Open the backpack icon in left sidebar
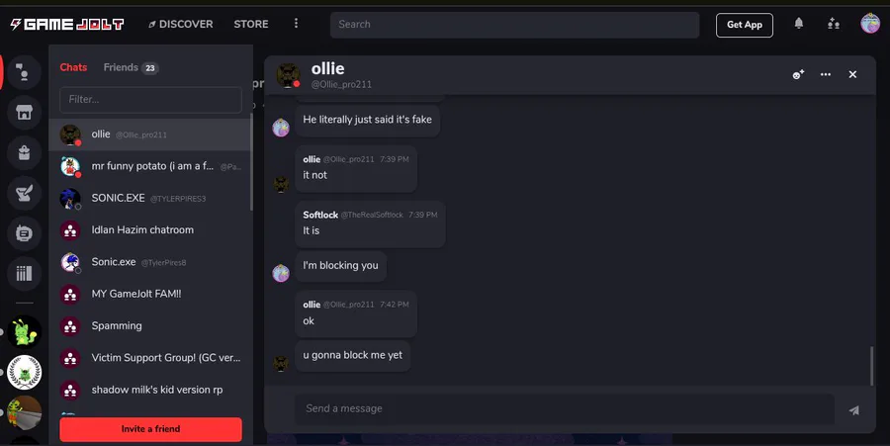Image resolution: width=890 pixels, height=446 pixels. coord(24,152)
